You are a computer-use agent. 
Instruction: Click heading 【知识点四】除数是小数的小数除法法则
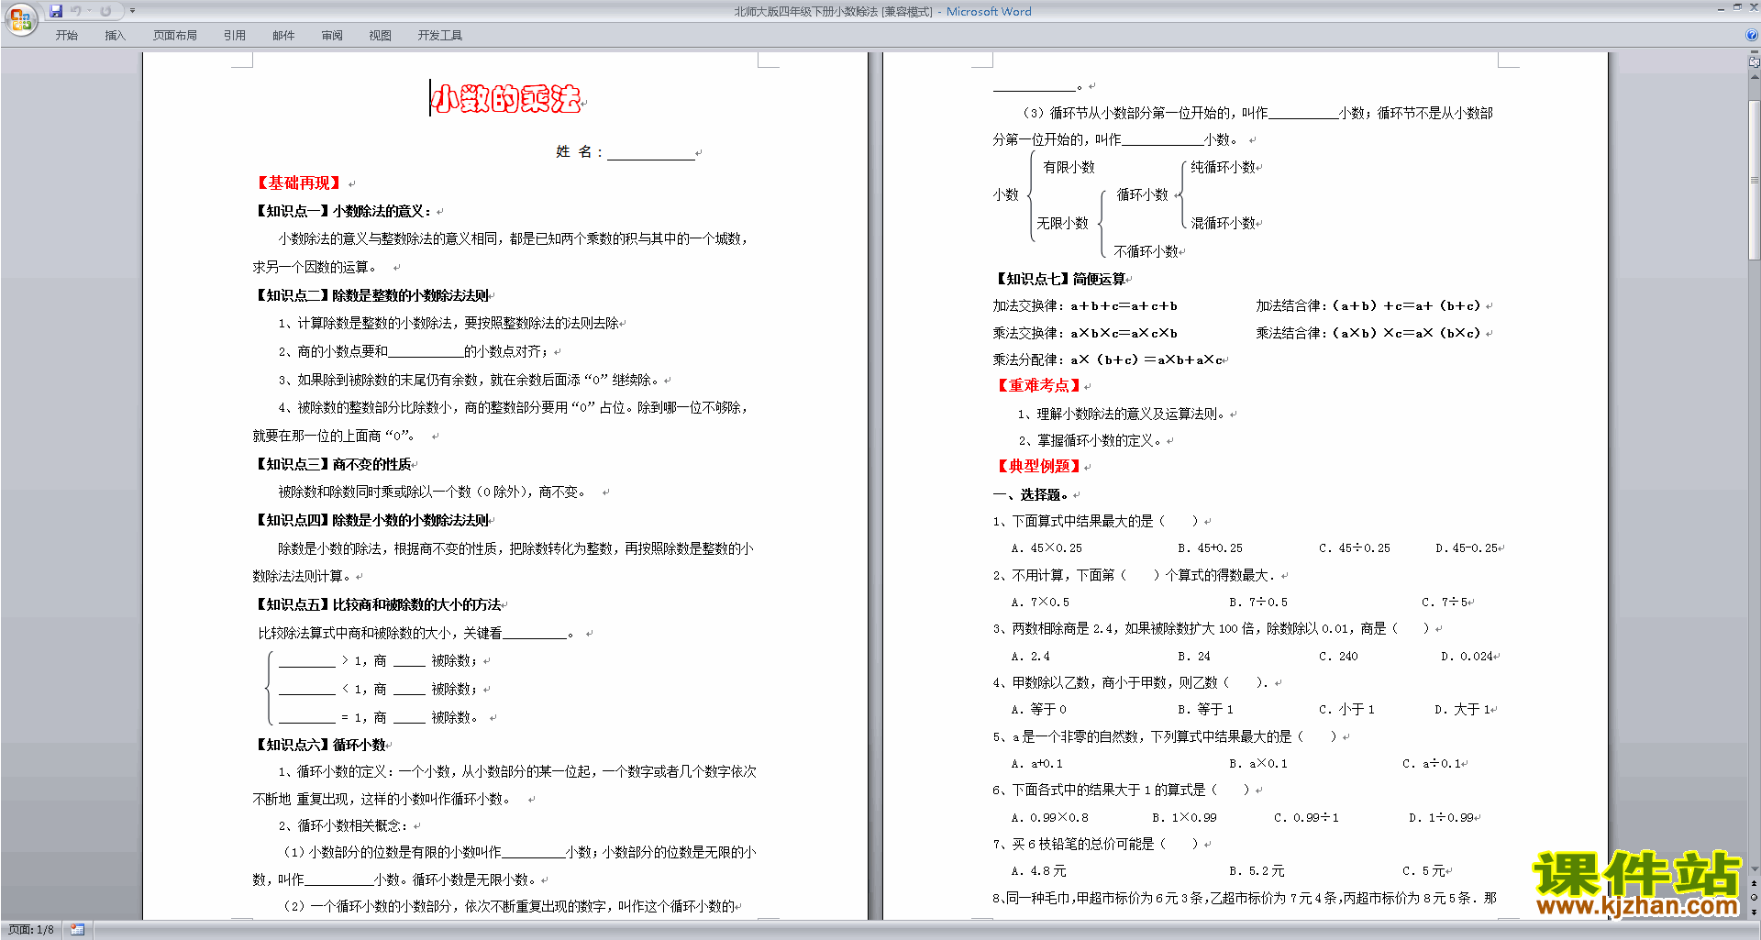coord(371,520)
